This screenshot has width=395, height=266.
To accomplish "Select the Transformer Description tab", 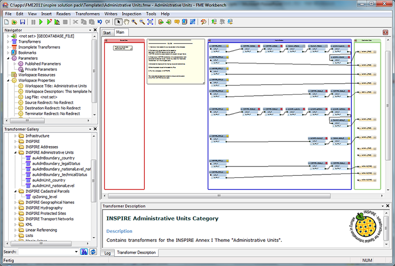I will [x=136, y=252].
